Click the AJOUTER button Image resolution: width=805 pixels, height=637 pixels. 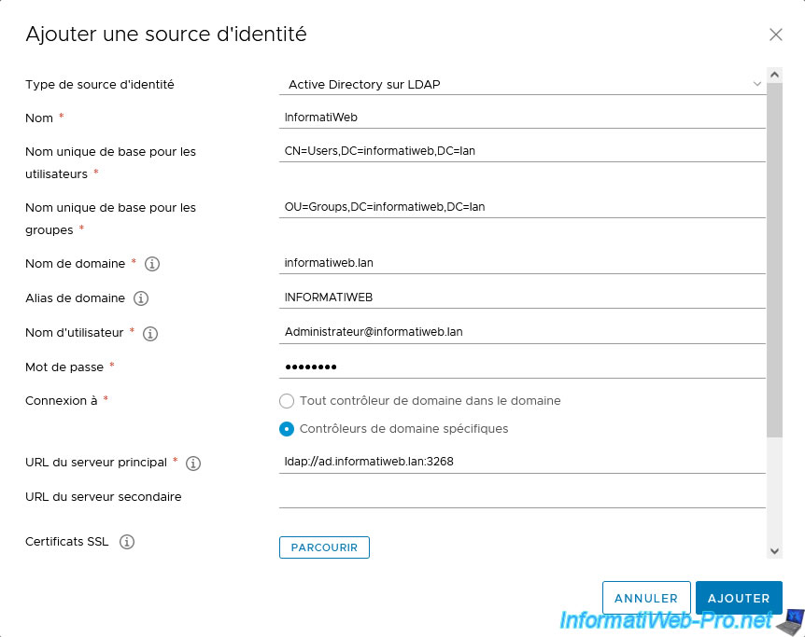tap(739, 598)
